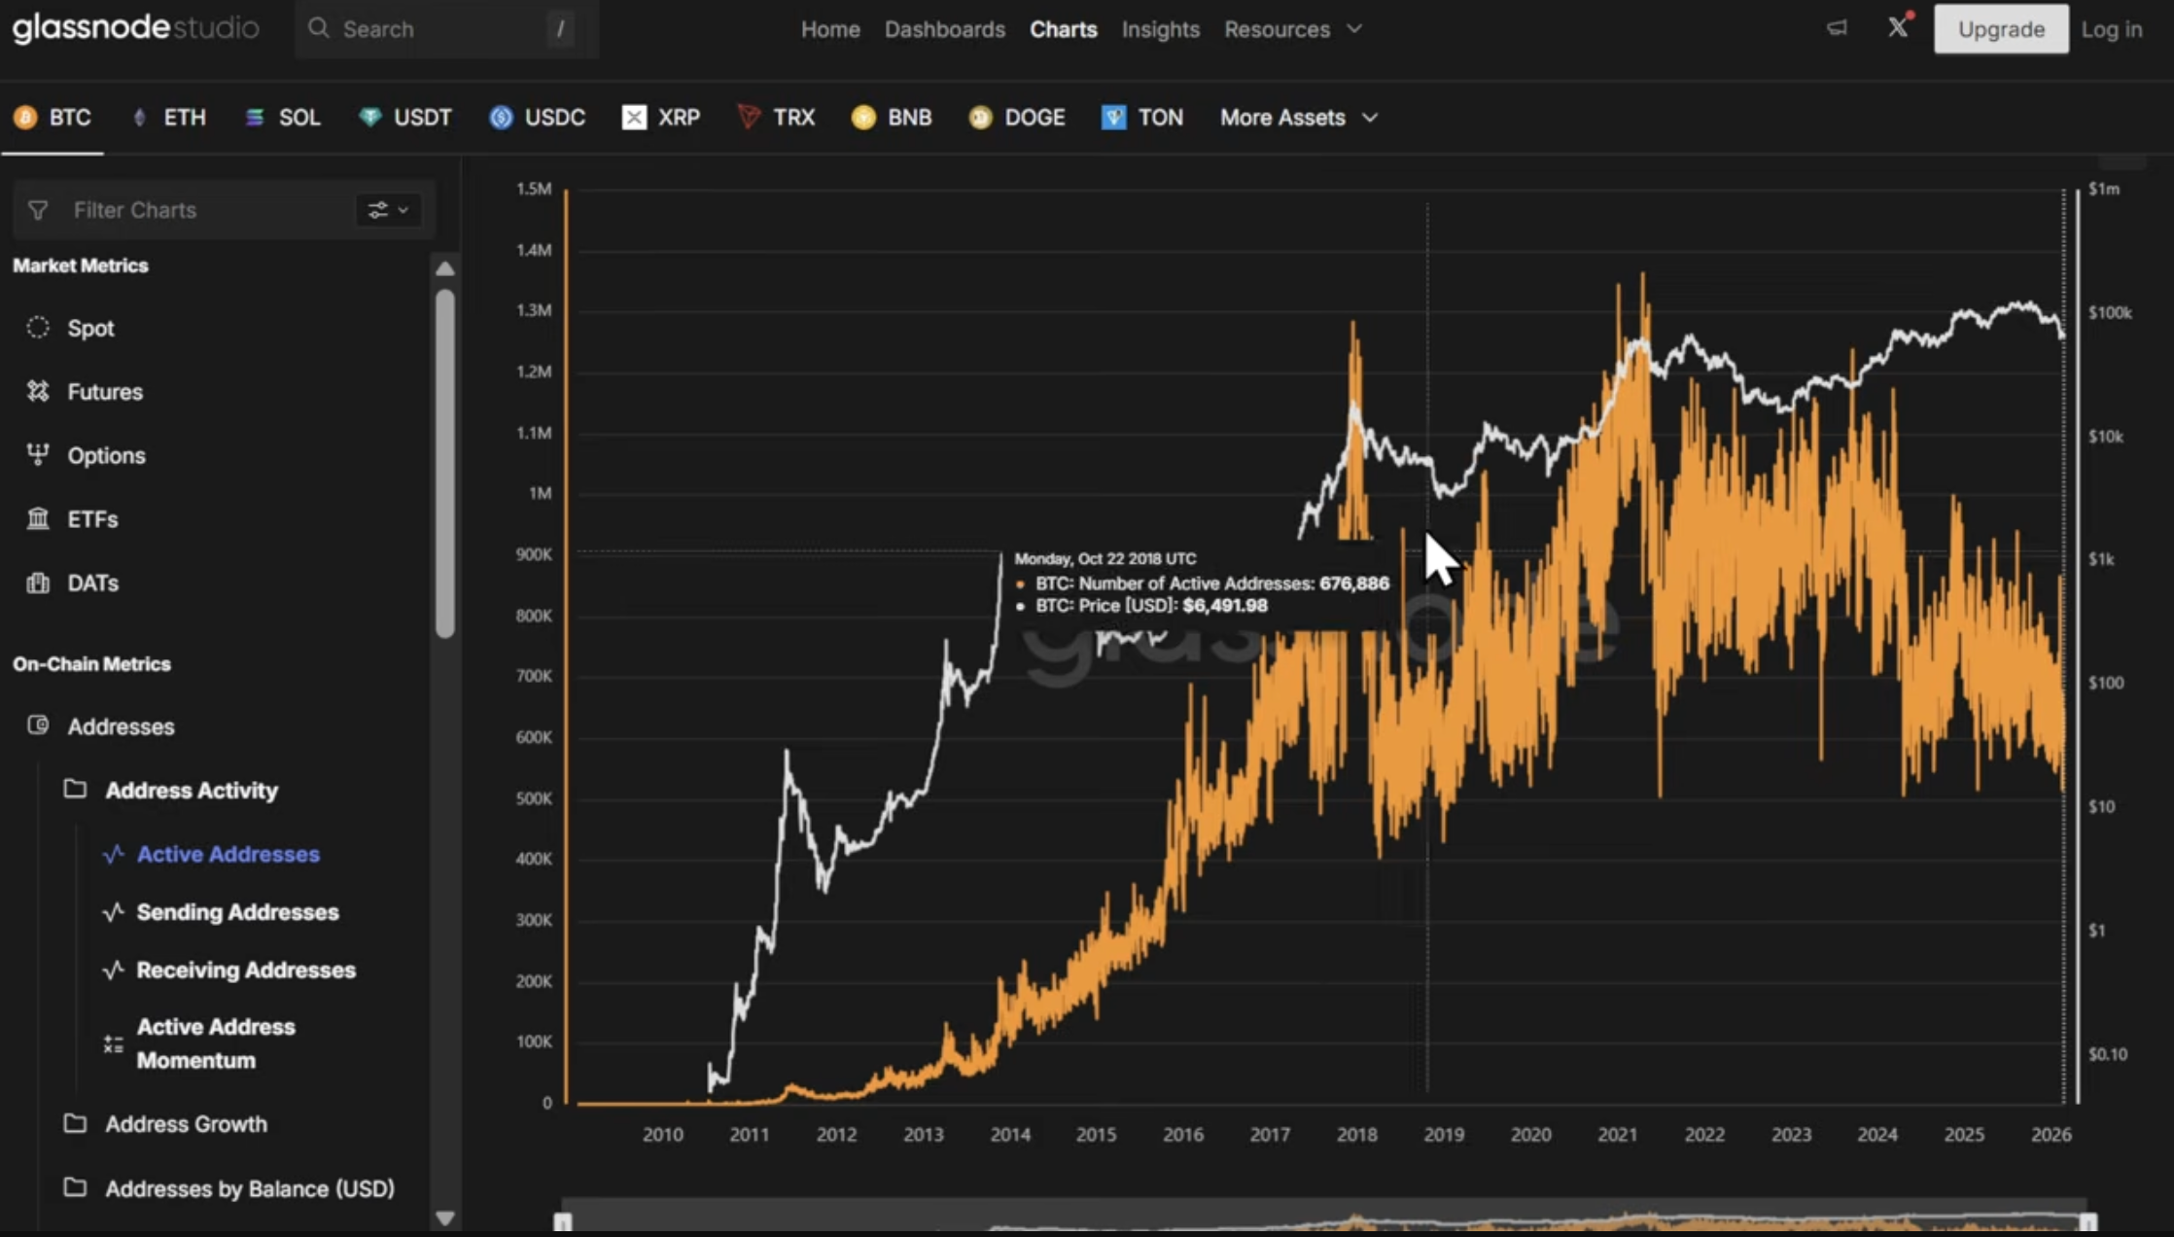Select the ETH asset tab

(168, 118)
